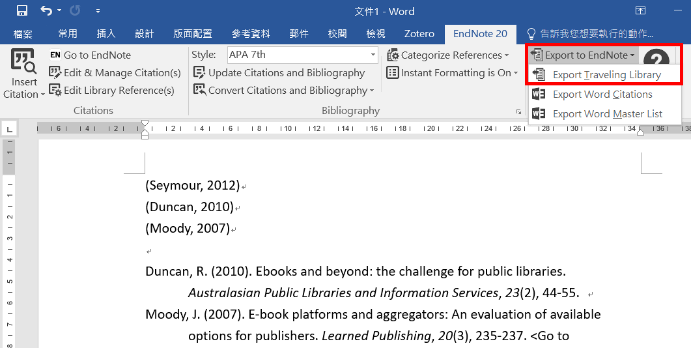The image size is (691, 348).
Task: Click the citation (Seymour, 2012)
Action: coord(193,185)
